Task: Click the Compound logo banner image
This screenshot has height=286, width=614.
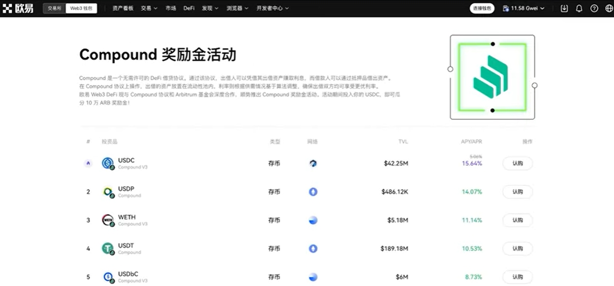Action: tap(492, 77)
